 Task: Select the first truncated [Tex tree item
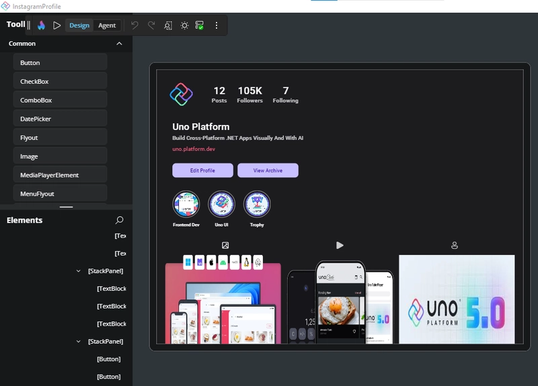coord(120,236)
